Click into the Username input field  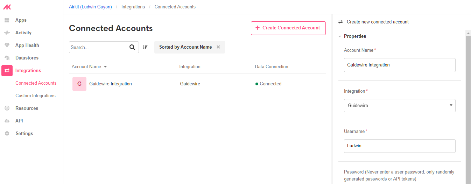click(x=400, y=146)
